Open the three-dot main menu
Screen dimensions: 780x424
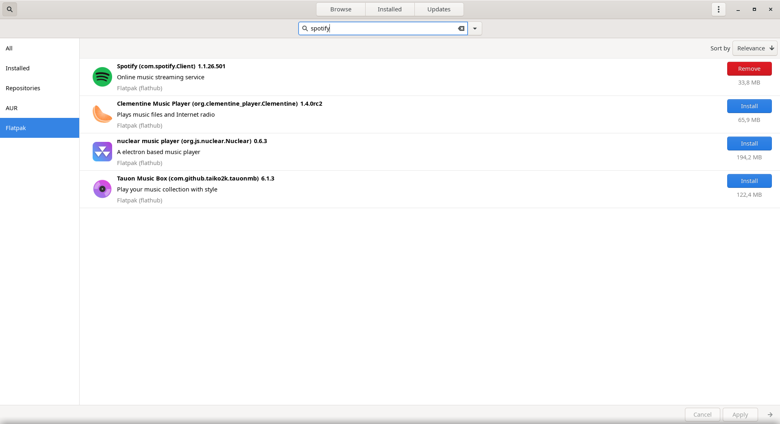[718, 9]
